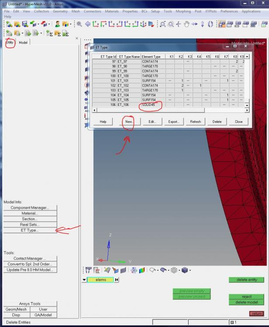Viewport: 269px width, 327px height.
Task: Click the isometric view axes icon
Action: tap(143, 24)
